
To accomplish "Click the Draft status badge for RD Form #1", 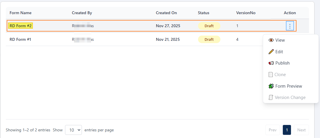I will 209,39.
